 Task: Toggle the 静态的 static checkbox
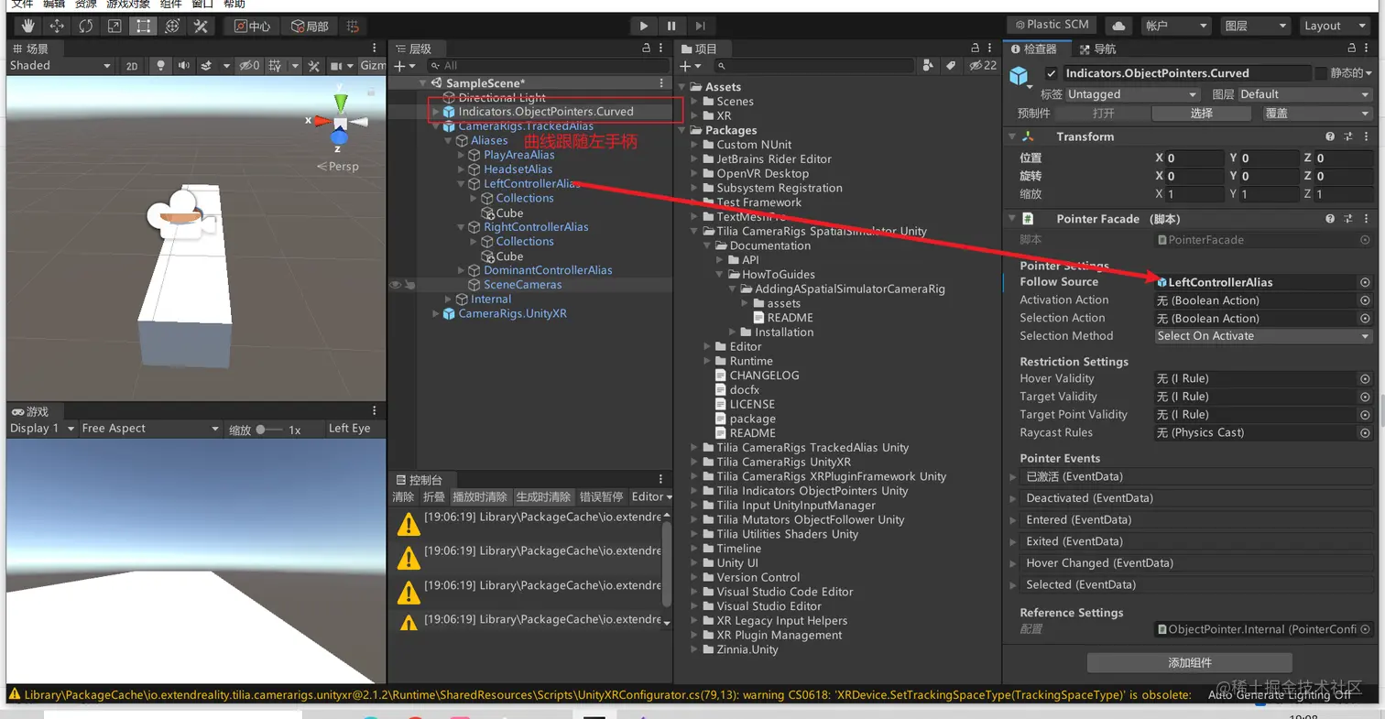pyautogui.click(x=1320, y=73)
